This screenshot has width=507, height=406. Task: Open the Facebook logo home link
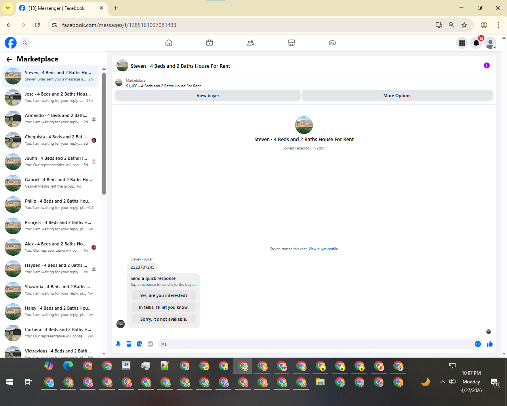[x=11, y=43]
